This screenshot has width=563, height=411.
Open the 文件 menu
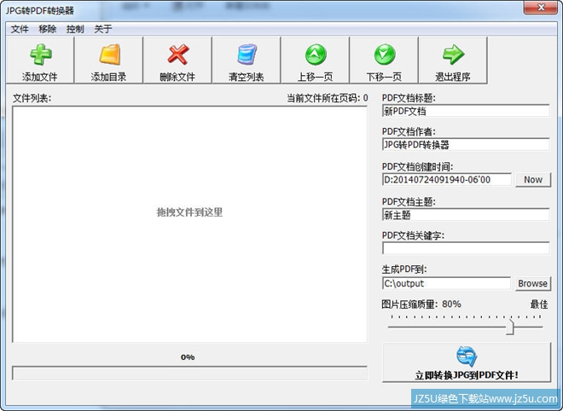pyautogui.click(x=20, y=29)
